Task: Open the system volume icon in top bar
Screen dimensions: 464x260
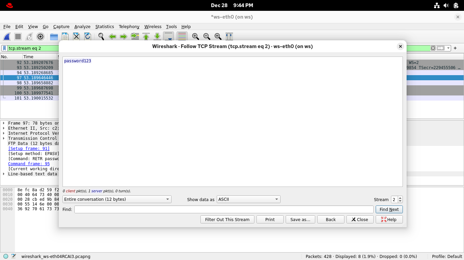Action: click(x=446, y=5)
